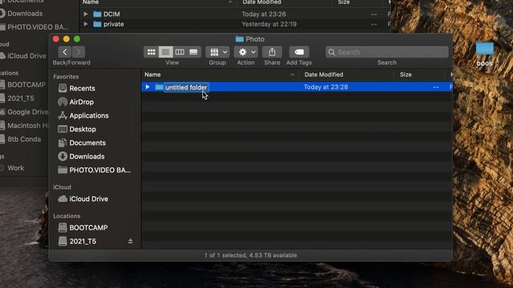Open Downloads in back window sidebar
Viewport: 513px width, 288px height.
(x=25, y=14)
